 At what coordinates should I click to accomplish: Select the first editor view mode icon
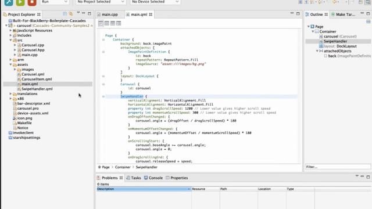click(x=101, y=23)
